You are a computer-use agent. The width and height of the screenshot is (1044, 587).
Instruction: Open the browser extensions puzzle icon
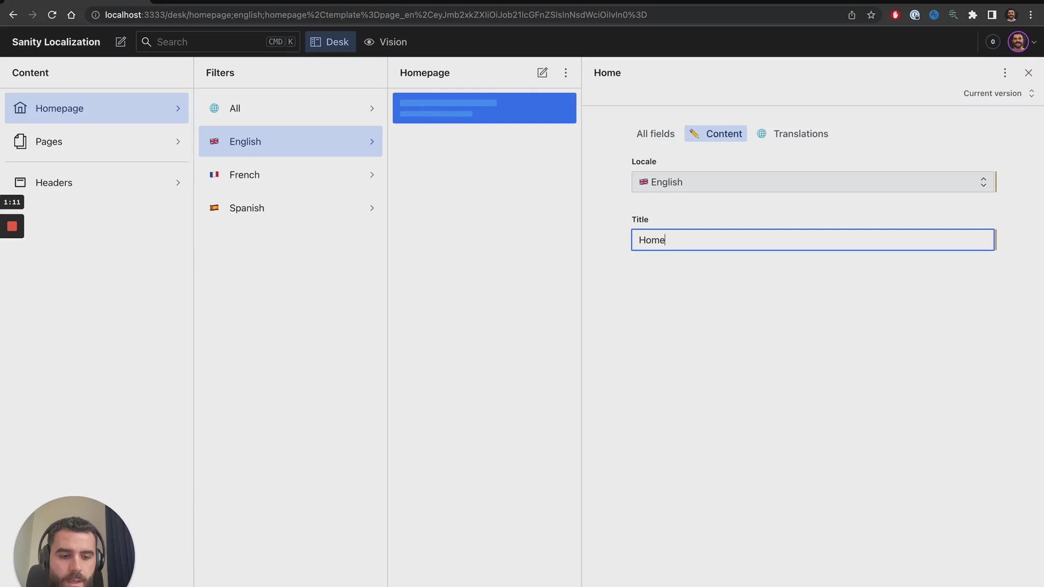pos(973,15)
